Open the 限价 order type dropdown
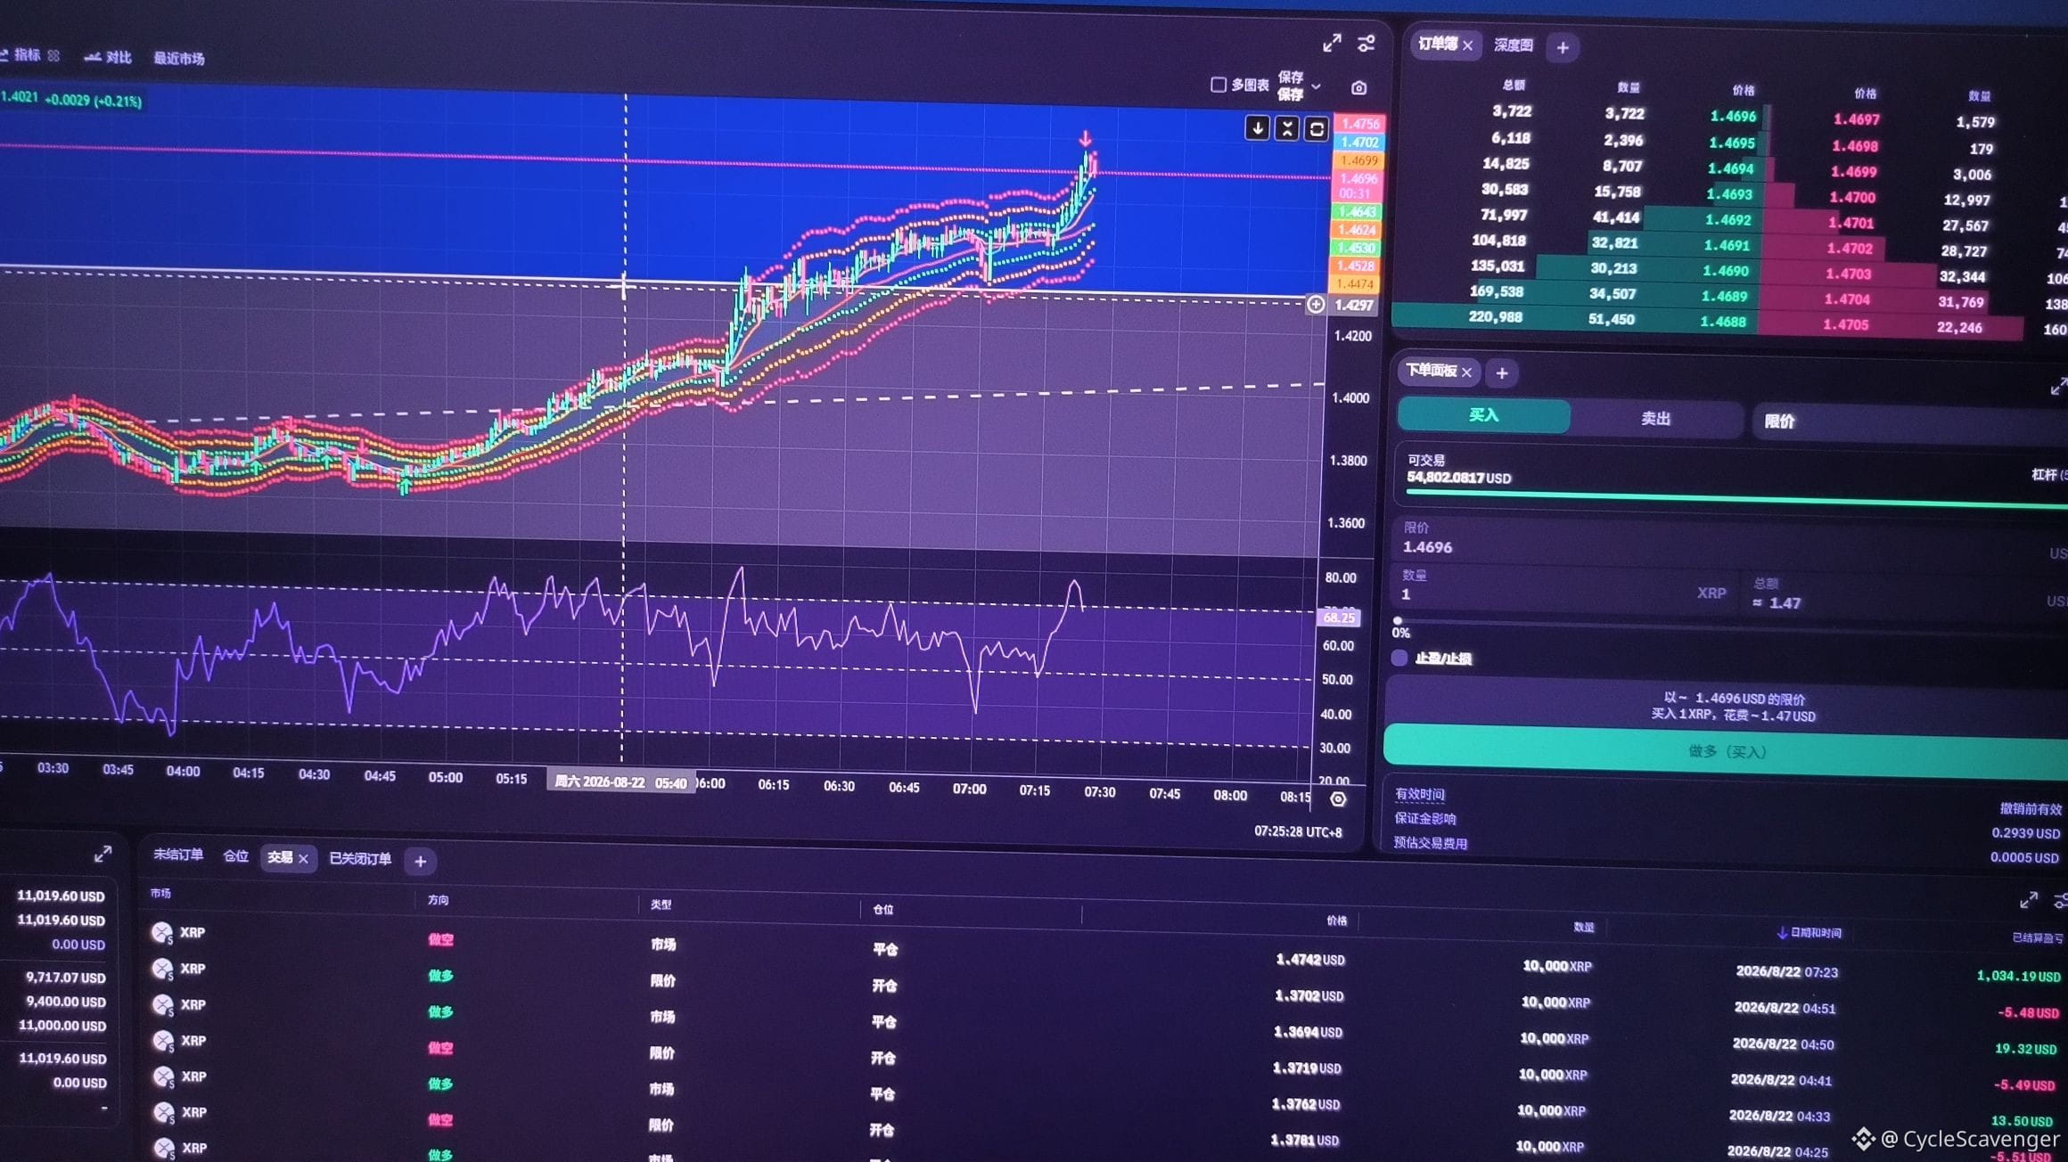The image size is (2068, 1162). point(1909,422)
